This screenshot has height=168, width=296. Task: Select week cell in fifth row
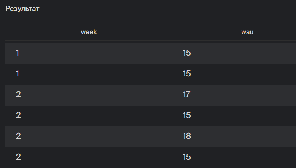click(18, 136)
